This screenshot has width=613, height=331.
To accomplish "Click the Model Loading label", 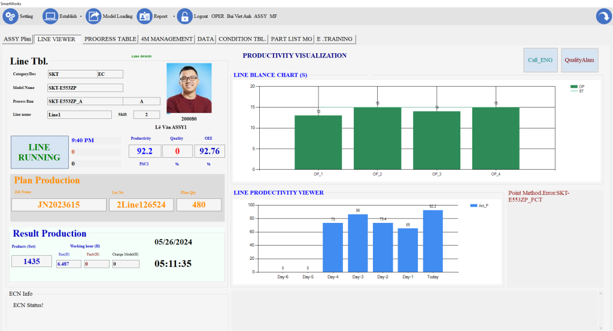I will pos(118,16).
